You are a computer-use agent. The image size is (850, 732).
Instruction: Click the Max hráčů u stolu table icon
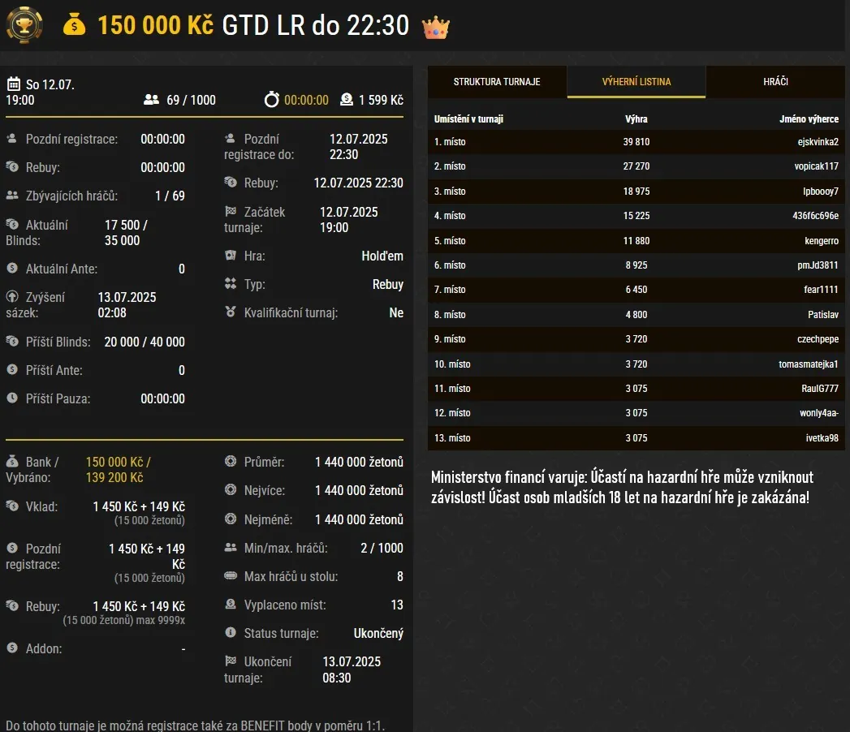tap(231, 575)
